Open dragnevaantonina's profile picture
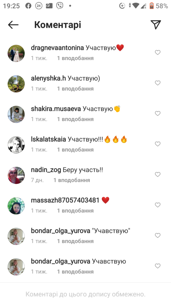171x305 pixels. (x=16, y=53)
